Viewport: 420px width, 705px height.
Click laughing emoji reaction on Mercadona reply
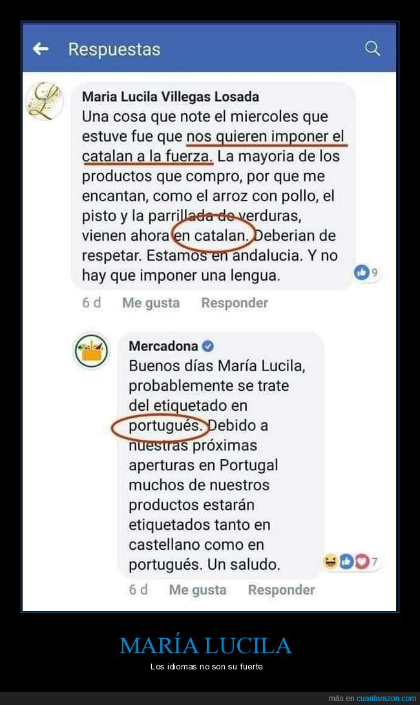(x=331, y=561)
